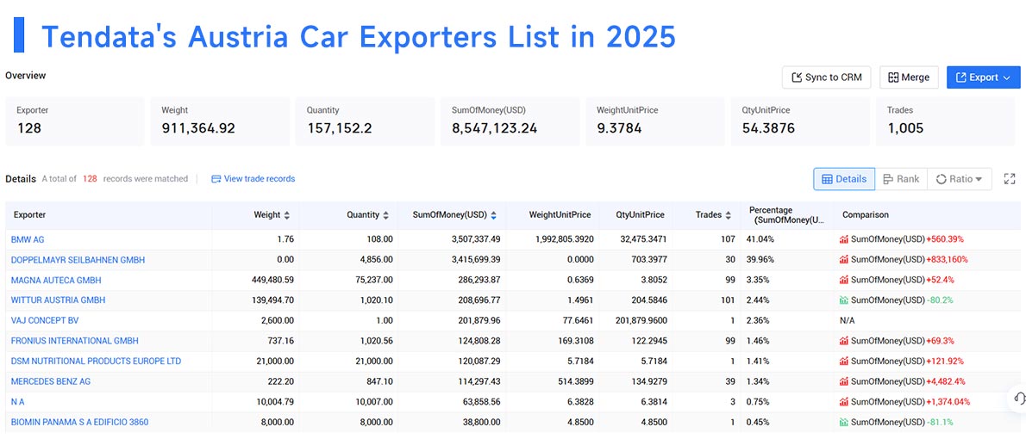Click the QtyUnitPrice column header
Screen dimensions: 1026x439
point(640,215)
